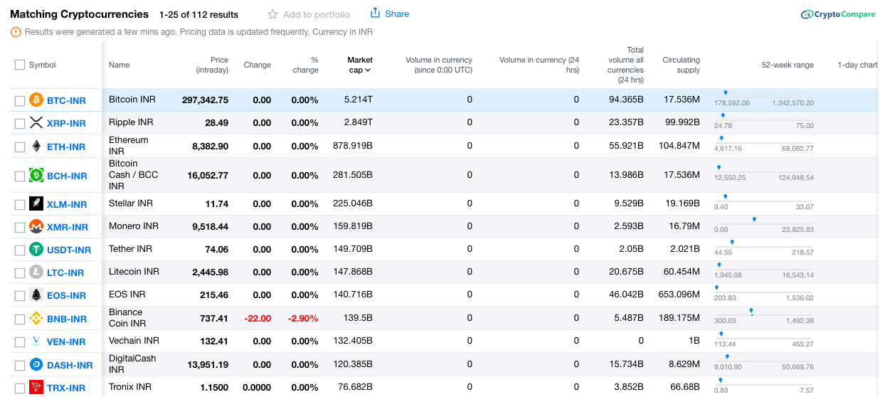The width and height of the screenshot is (880, 397).
Task: Click the Bitcoin coin icon
Action: click(x=36, y=100)
